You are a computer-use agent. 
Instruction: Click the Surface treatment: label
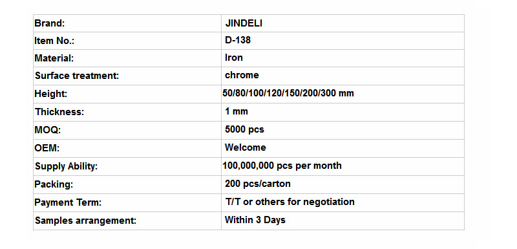(77, 76)
